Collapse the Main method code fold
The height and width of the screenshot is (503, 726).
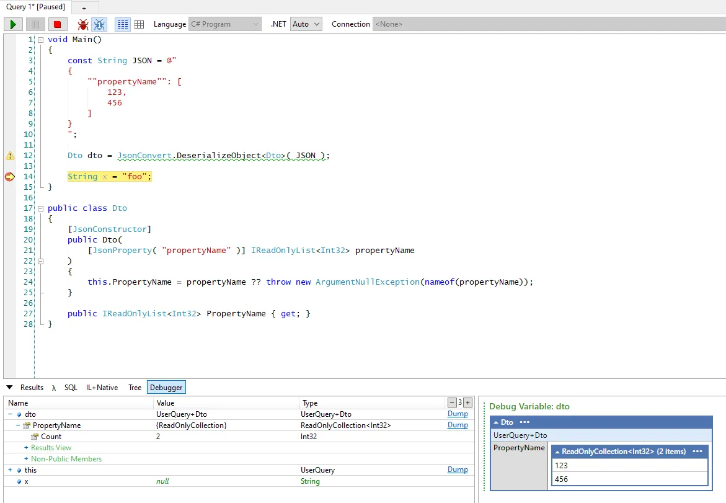coord(41,40)
